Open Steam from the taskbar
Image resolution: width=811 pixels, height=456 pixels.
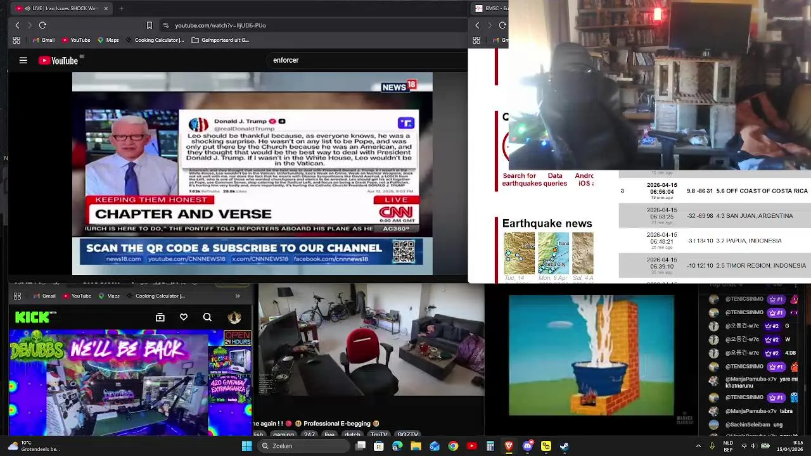pos(564,446)
